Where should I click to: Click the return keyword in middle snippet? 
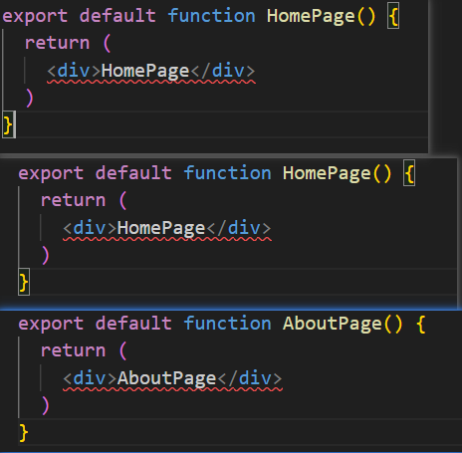(x=73, y=201)
